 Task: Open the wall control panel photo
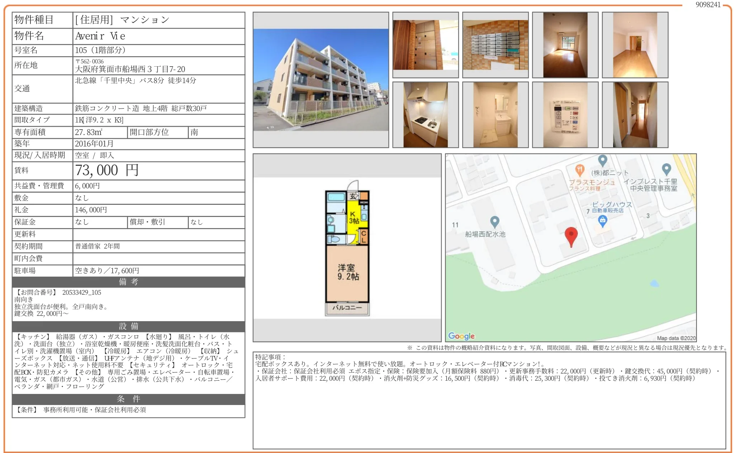(x=565, y=115)
